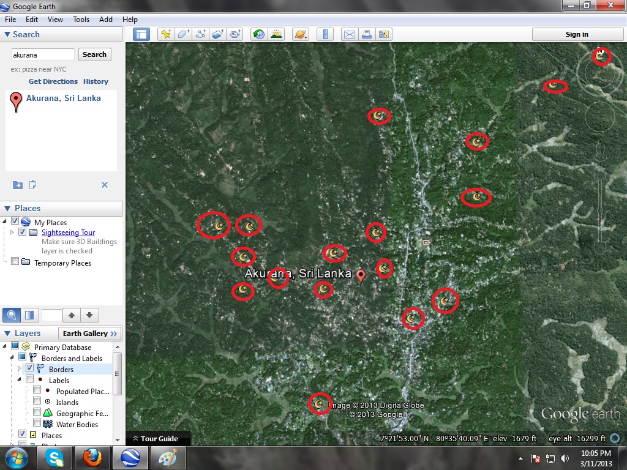Open Skype from the taskbar
The width and height of the screenshot is (627, 470).
tap(54, 458)
